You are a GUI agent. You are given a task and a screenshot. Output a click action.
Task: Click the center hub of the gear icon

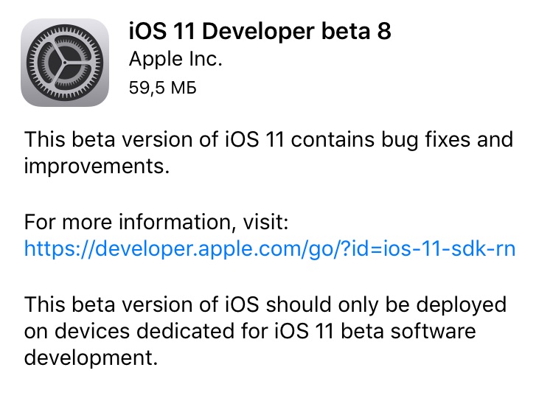(x=65, y=63)
